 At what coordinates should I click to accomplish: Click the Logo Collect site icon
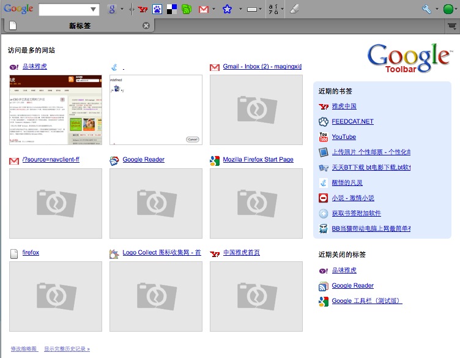click(x=114, y=253)
